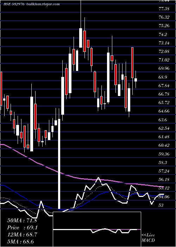176x247 pixels.
Task: Click the BSE 532976 bullkhan.tbrjar.com header text
Action: point(32,4)
